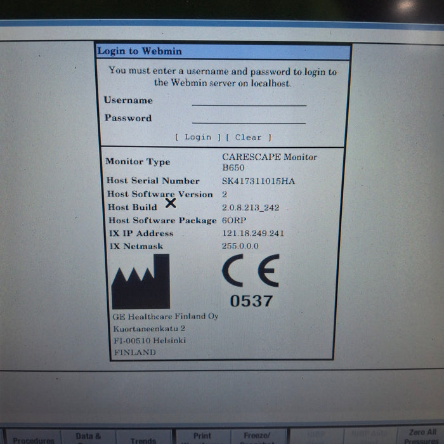Click the GE Healthcare Finland Oy text
Viewport: 444px width, 444px height.
(166, 317)
